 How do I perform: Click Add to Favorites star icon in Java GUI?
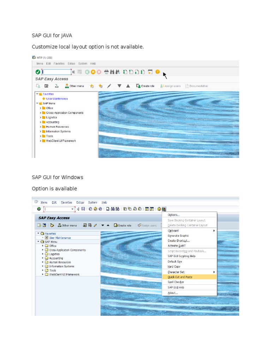[92, 86]
